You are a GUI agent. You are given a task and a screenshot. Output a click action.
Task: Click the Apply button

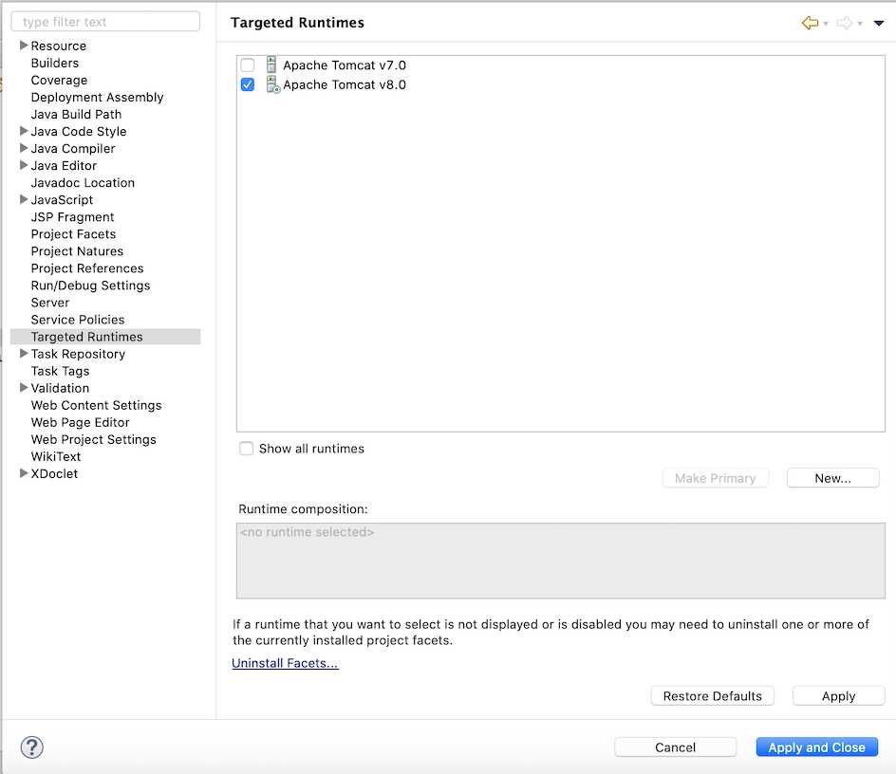[838, 695]
